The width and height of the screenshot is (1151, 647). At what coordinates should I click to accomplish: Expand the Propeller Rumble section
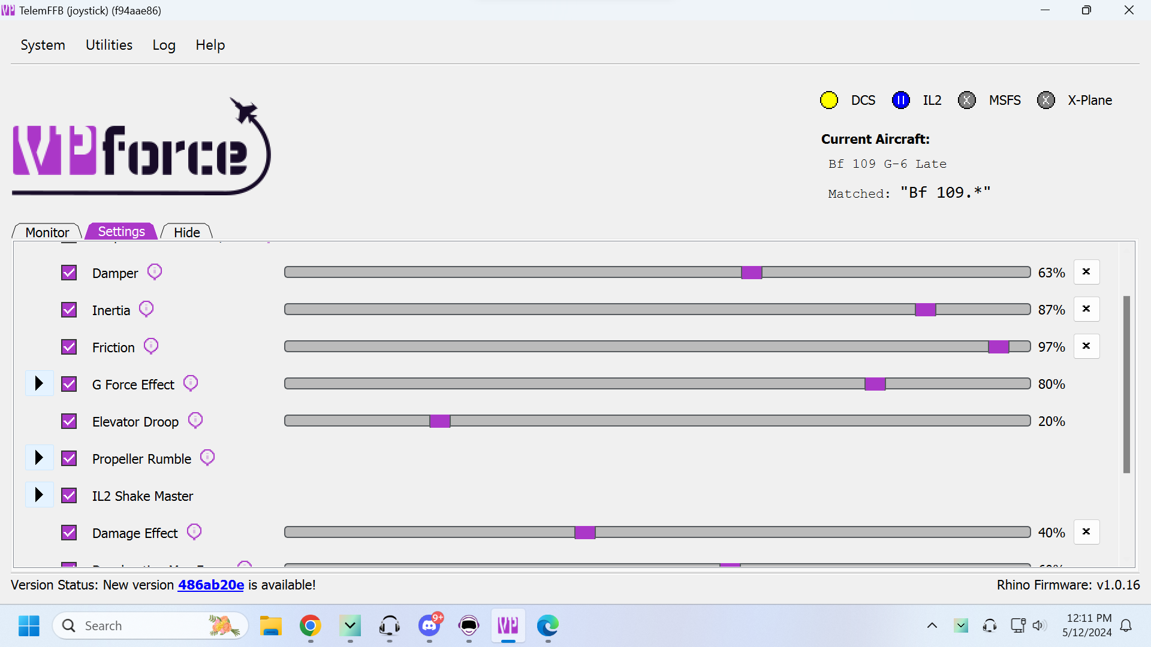(x=39, y=458)
